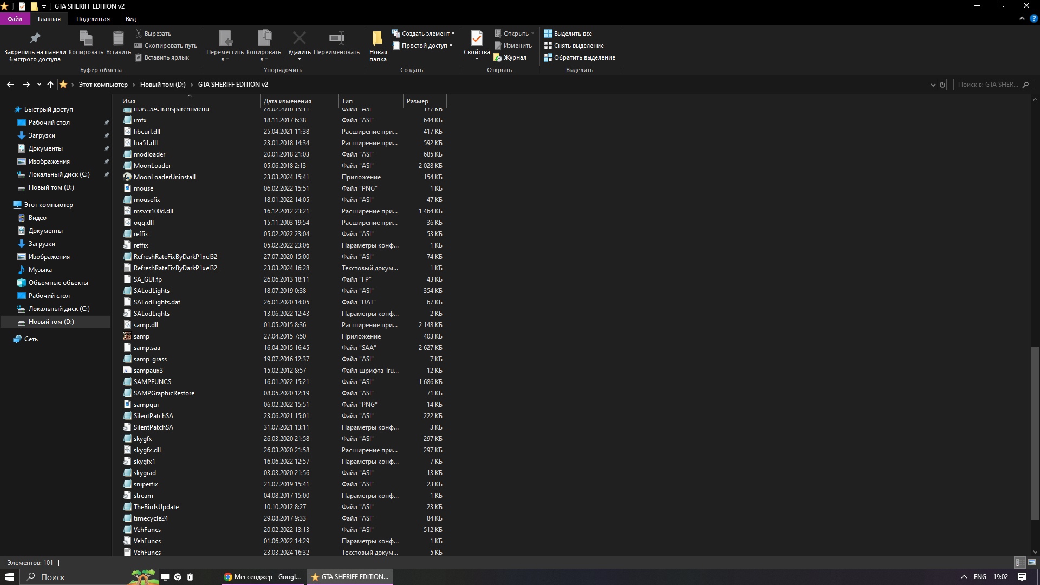Screen dimensions: 1040x585
Task: Select Быстрый доступ in navigation pane
Action: (48, 109)
